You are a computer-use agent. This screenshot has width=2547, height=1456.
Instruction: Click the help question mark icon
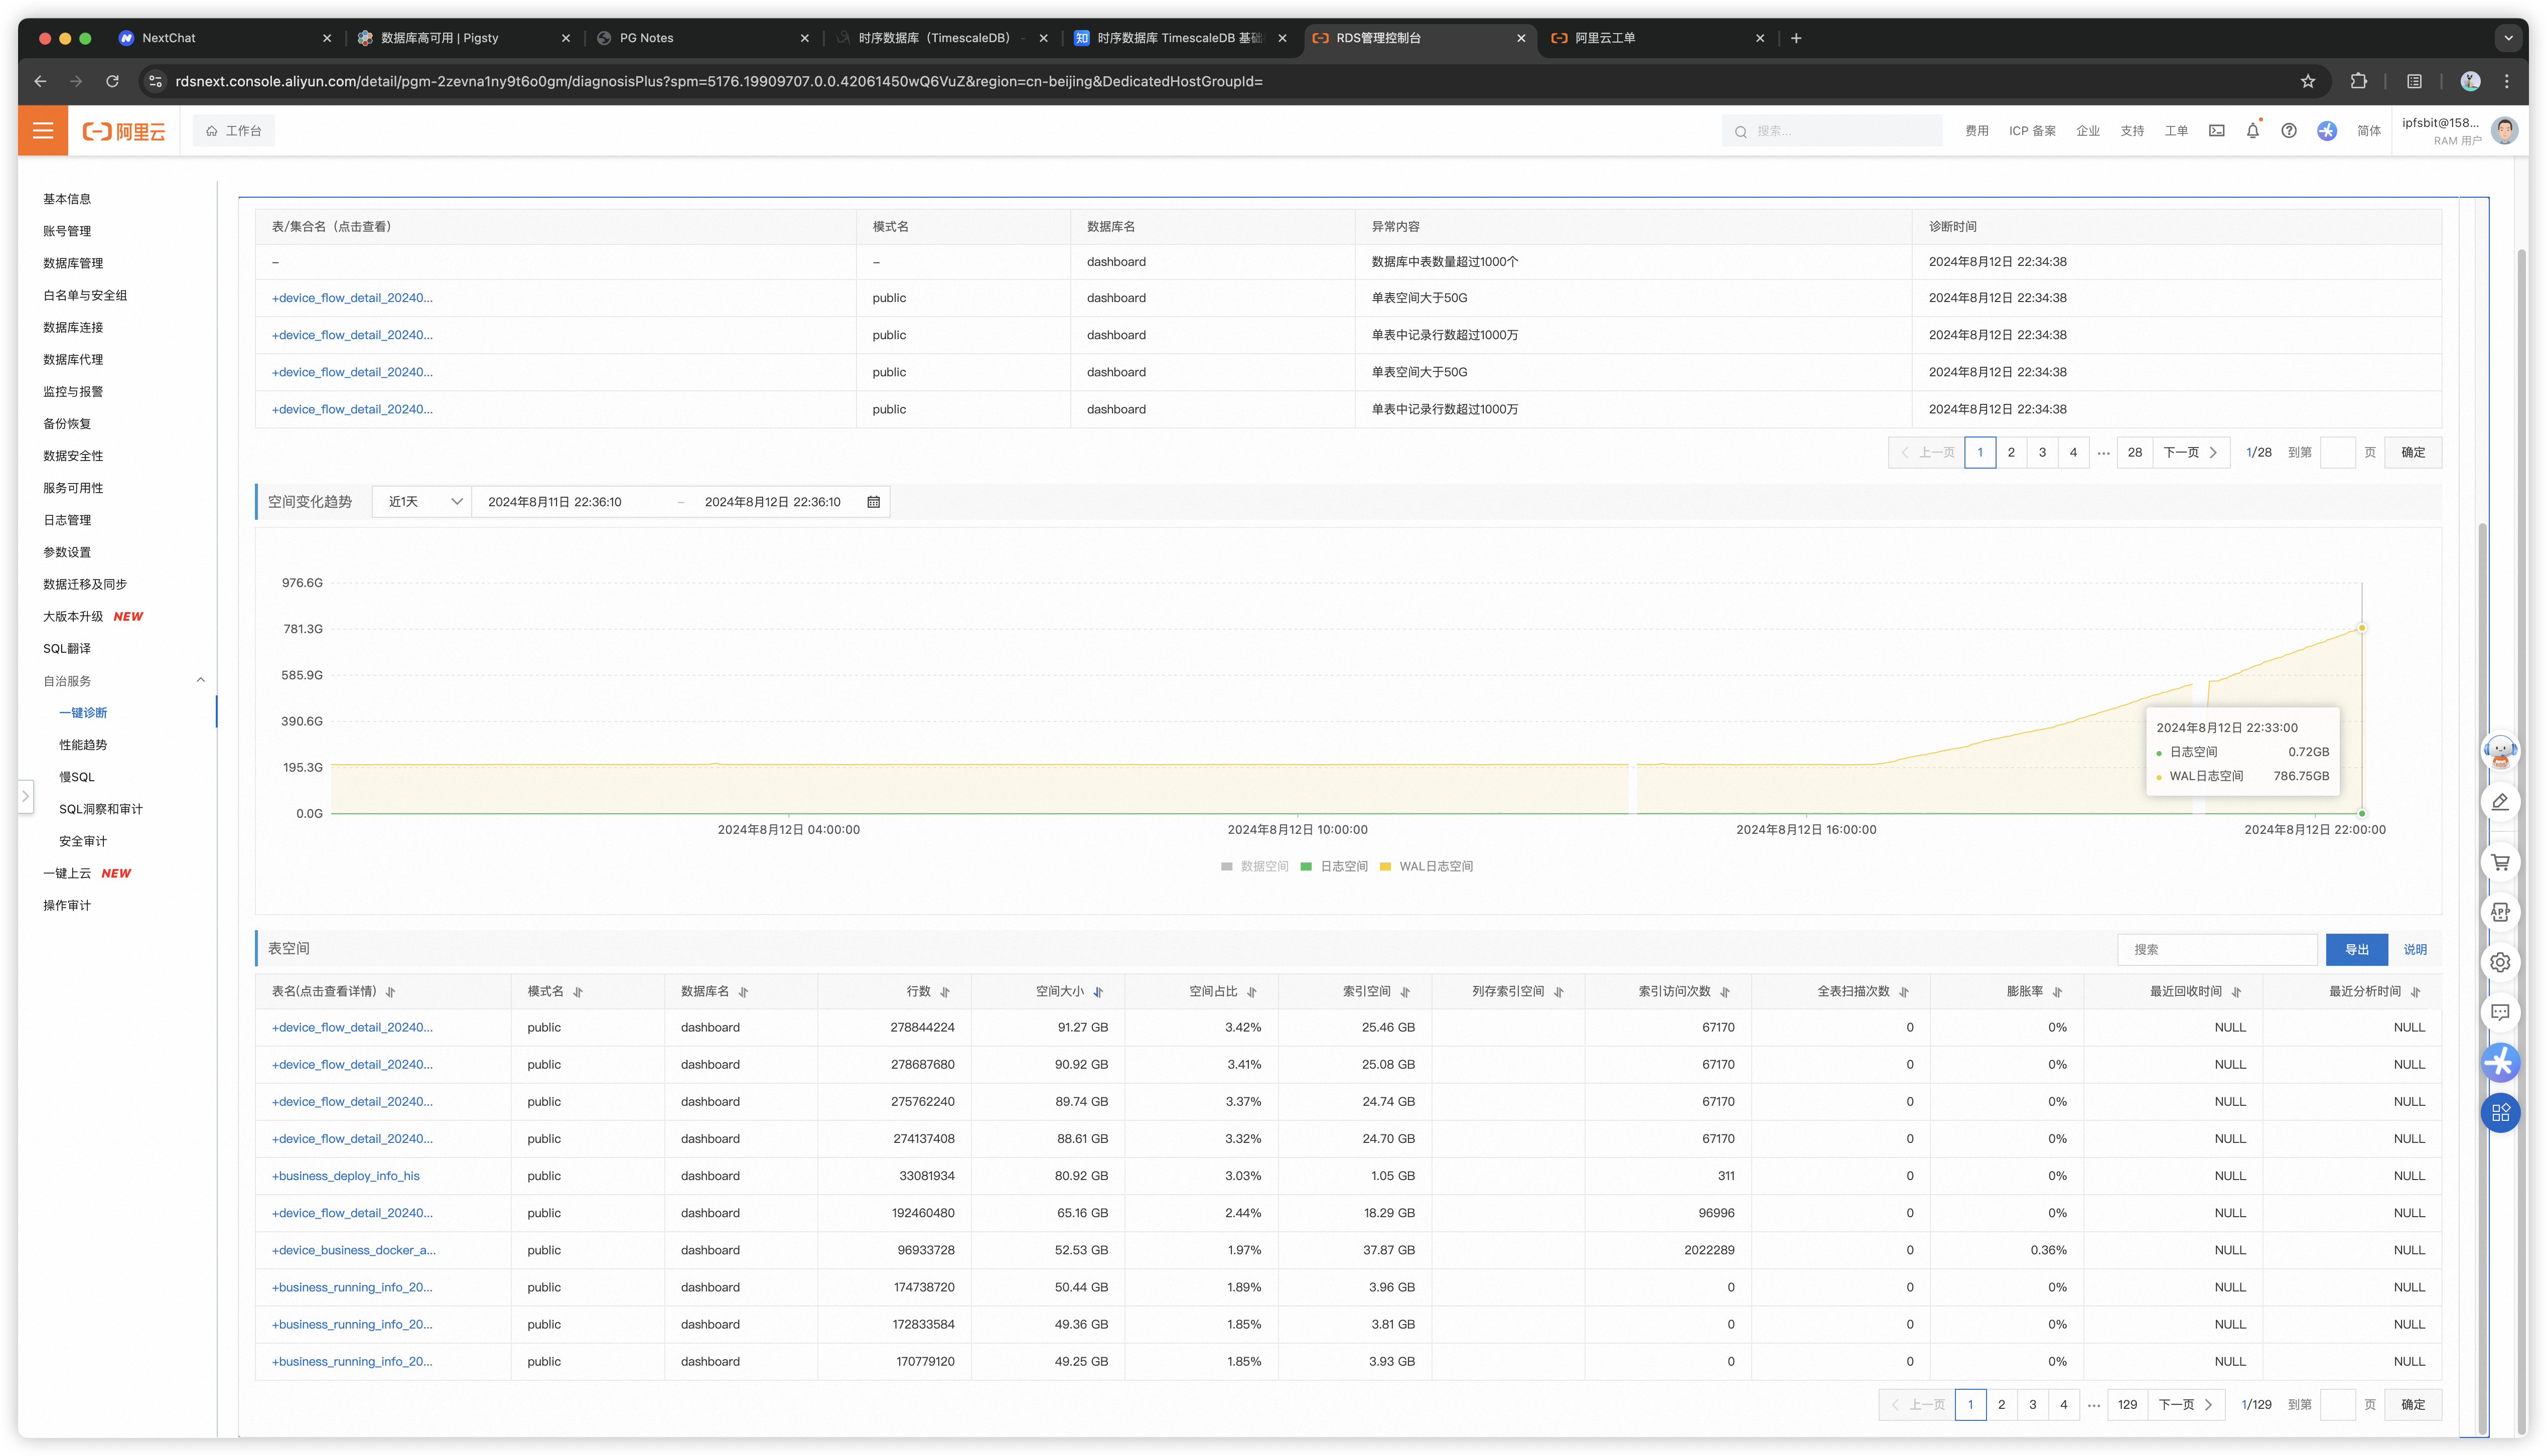click(2288, 131)
